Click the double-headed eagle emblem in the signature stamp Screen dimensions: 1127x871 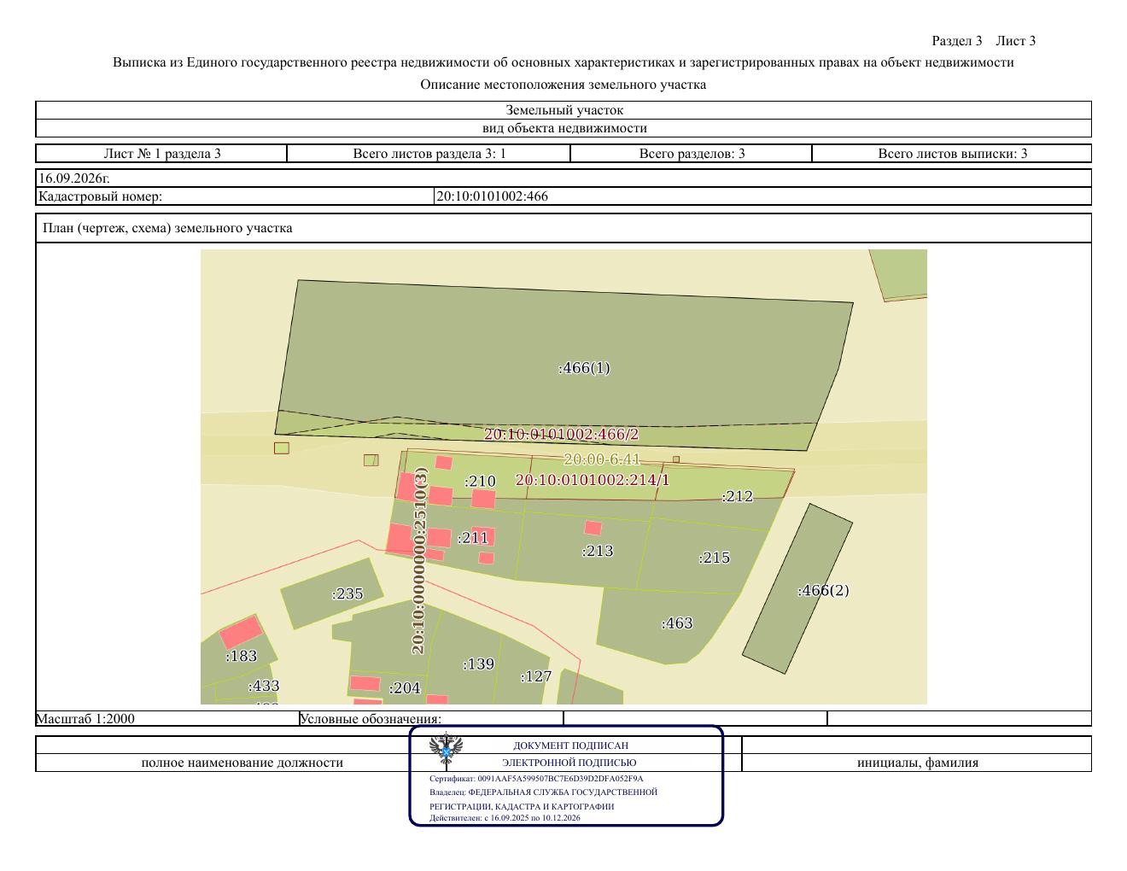pos(446,749)
